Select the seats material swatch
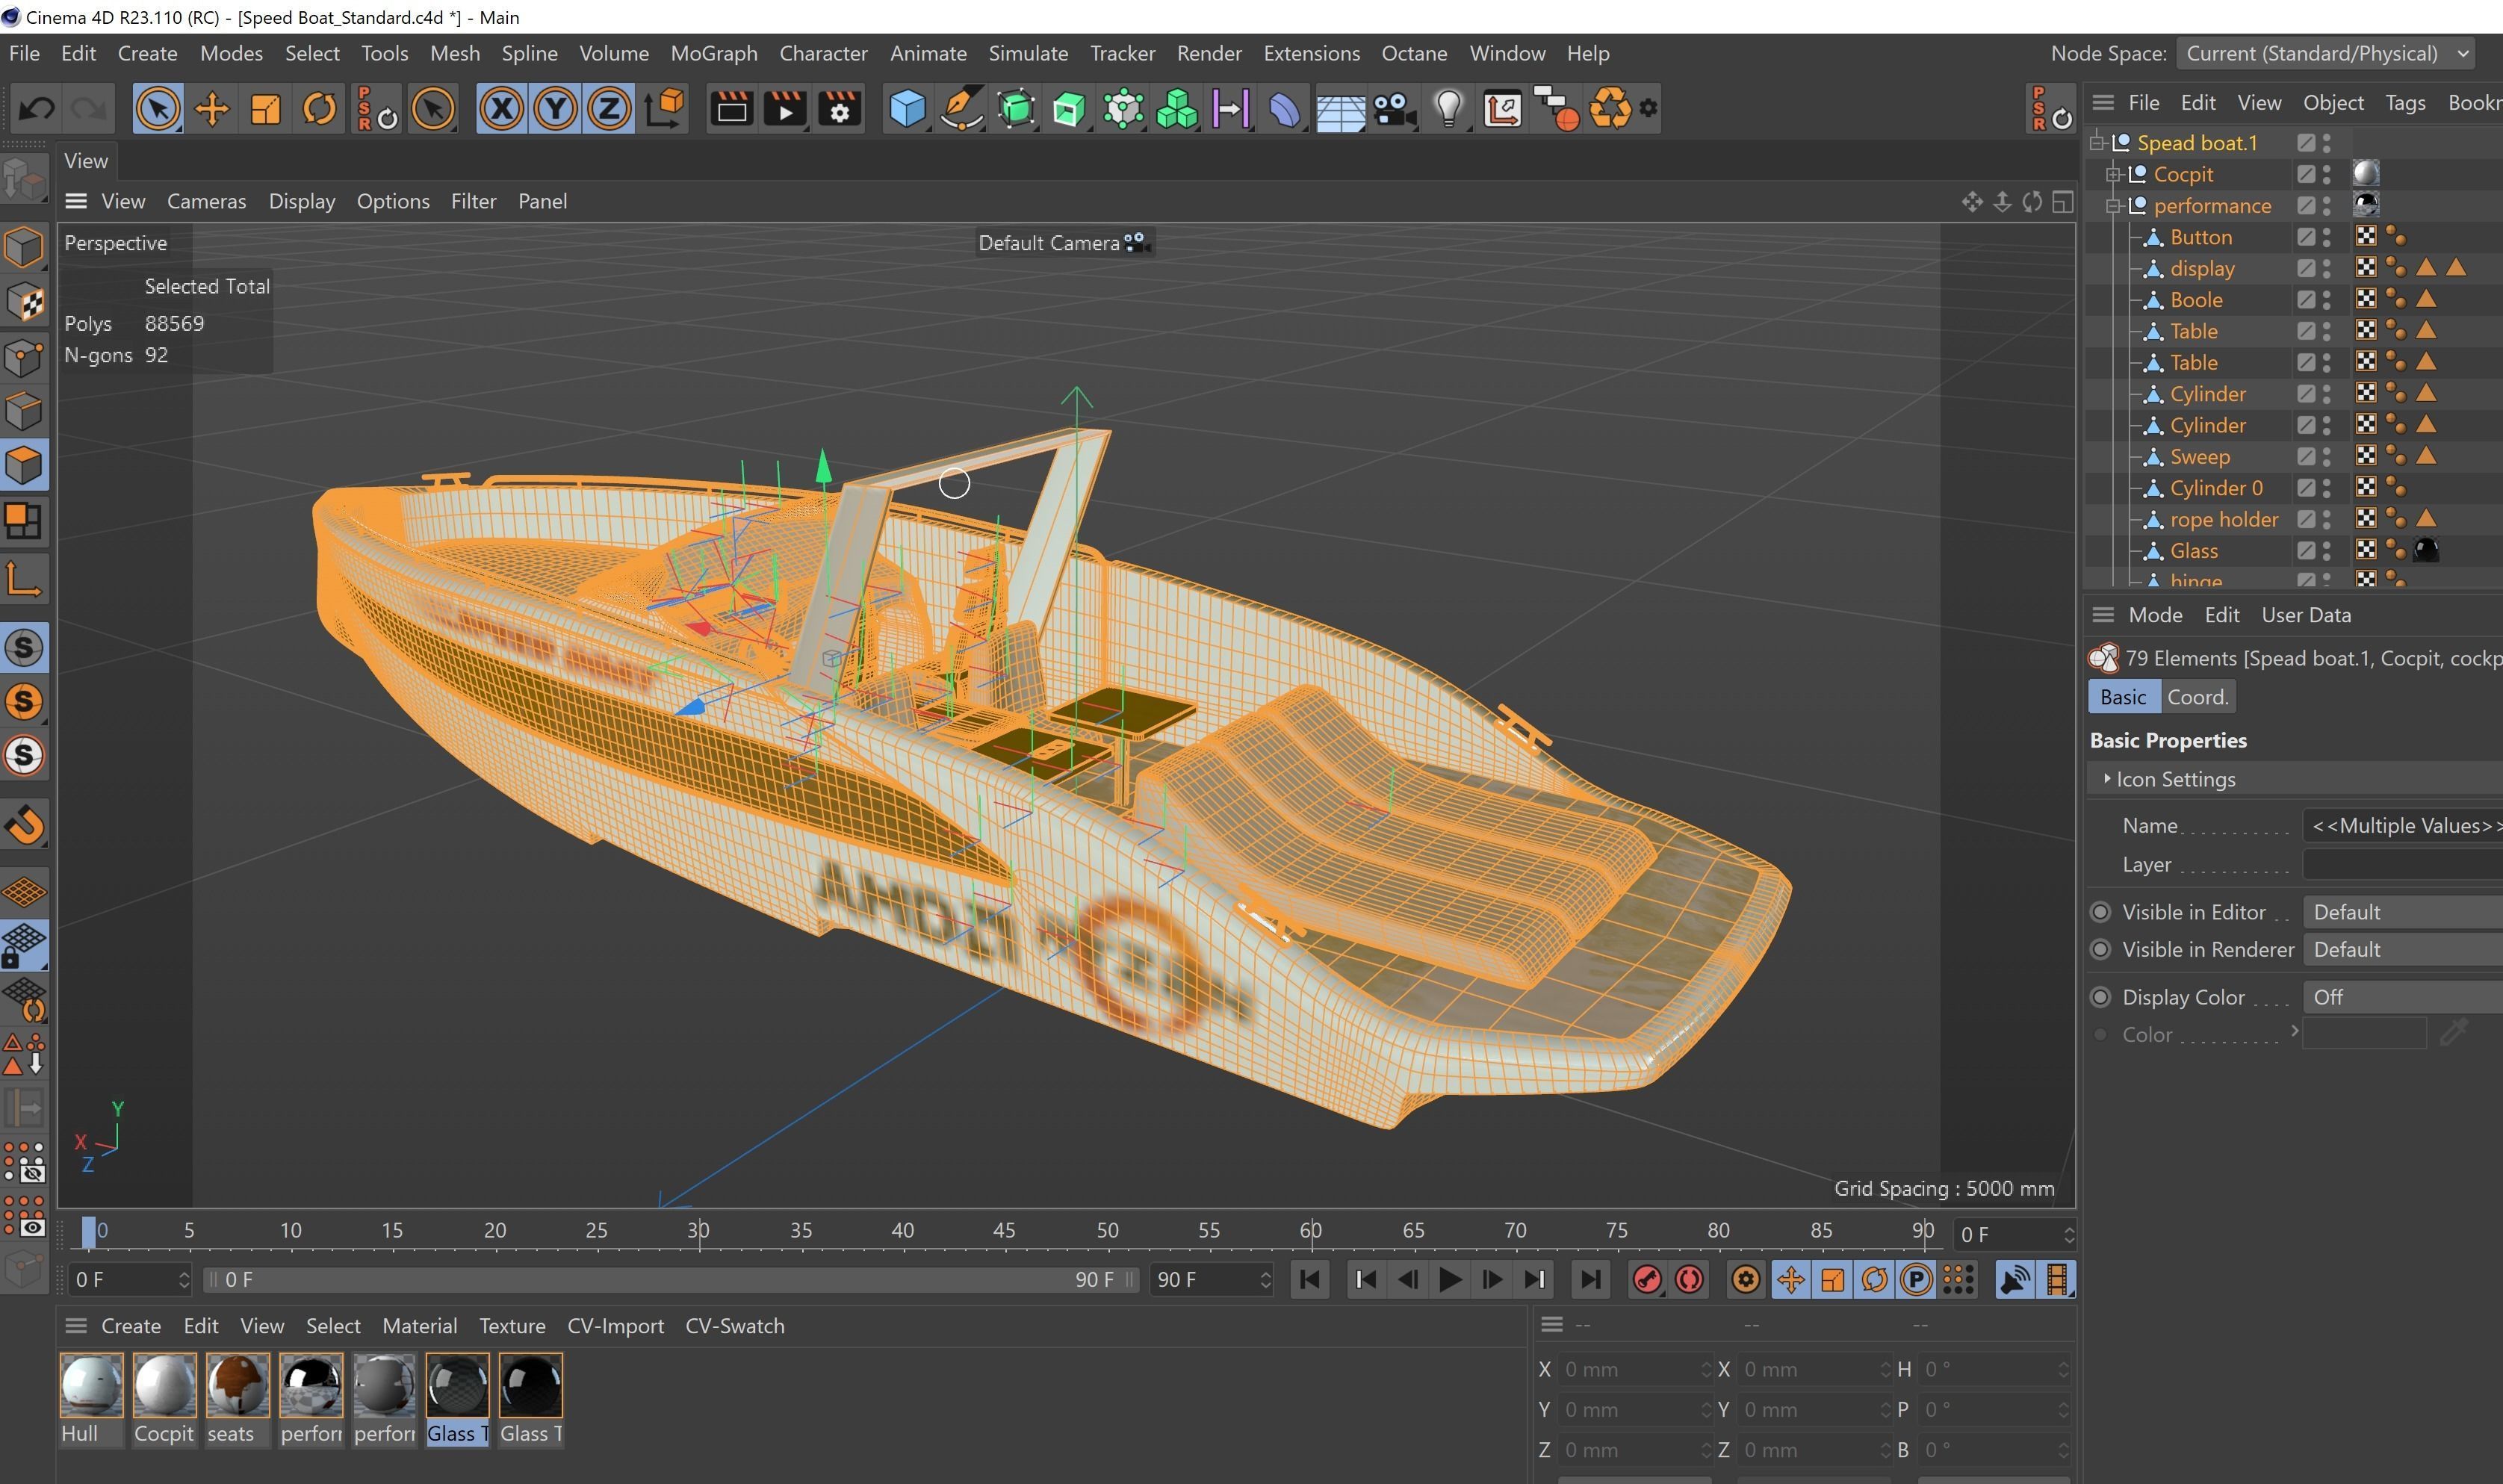The width and height of the screenshot is (2503, 1484). [238, 1385]
